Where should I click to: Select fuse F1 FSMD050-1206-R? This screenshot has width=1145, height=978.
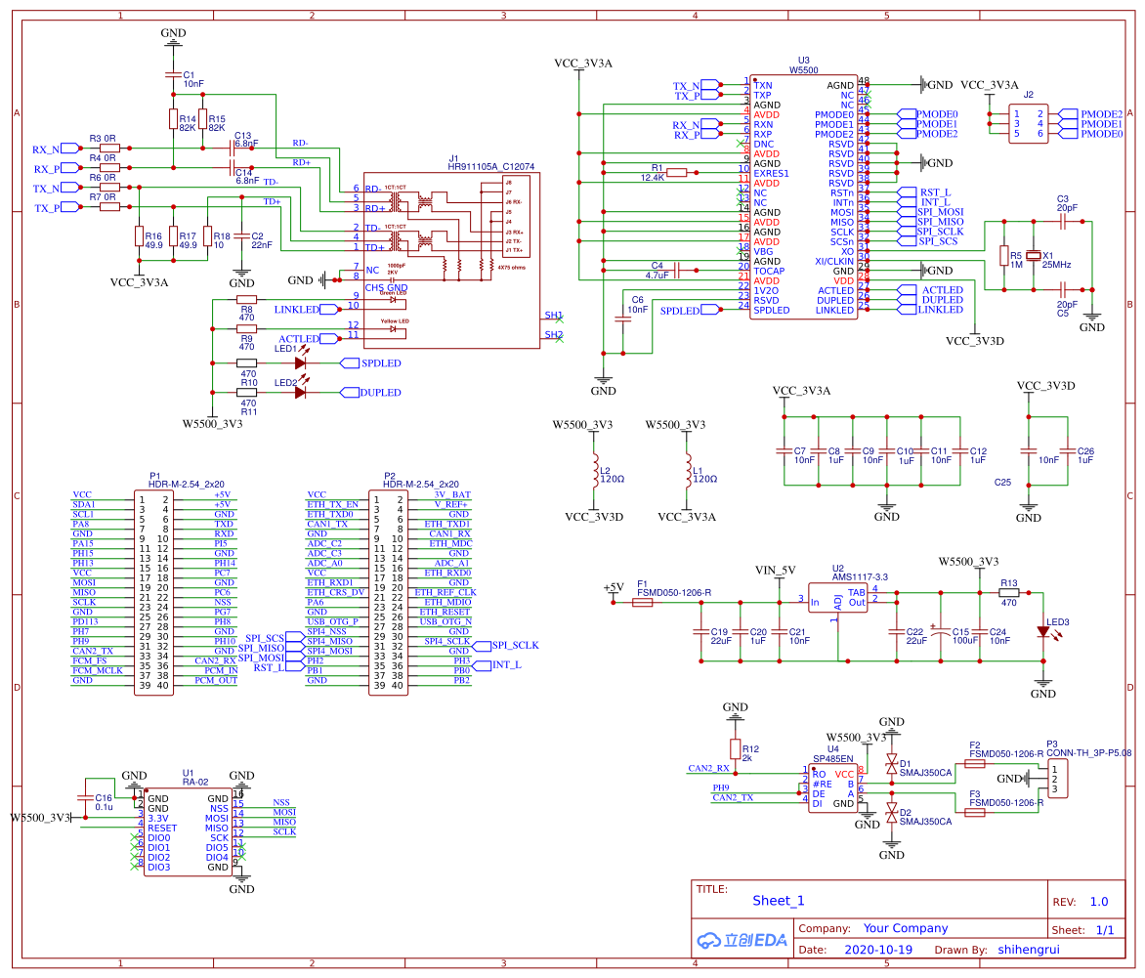pyautogui.click(x=643, y=603)
